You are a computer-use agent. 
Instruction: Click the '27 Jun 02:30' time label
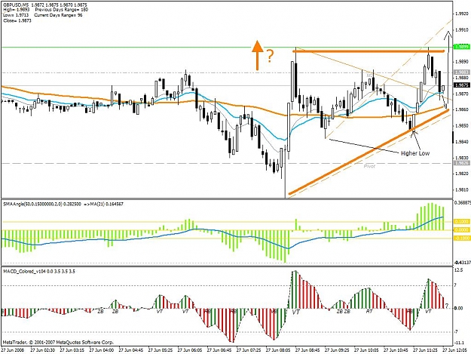43,350
